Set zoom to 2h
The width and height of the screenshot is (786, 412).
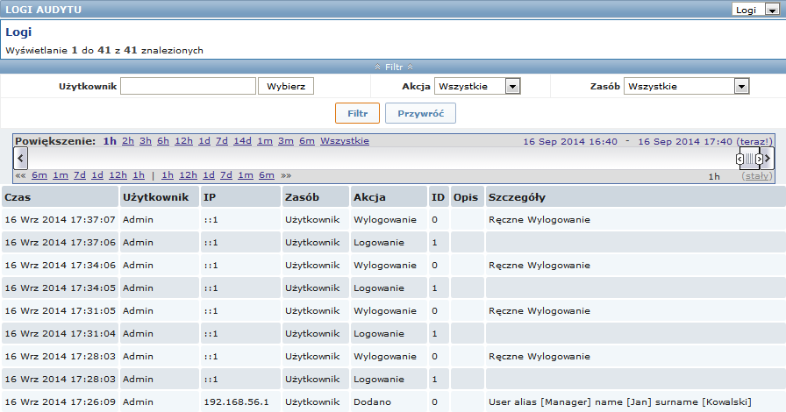pos(128,141)
